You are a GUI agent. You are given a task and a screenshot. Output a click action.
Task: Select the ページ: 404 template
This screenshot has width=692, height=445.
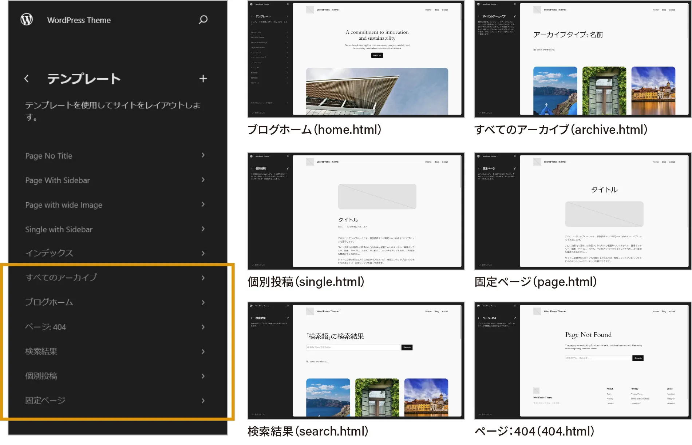click(46, 327)
